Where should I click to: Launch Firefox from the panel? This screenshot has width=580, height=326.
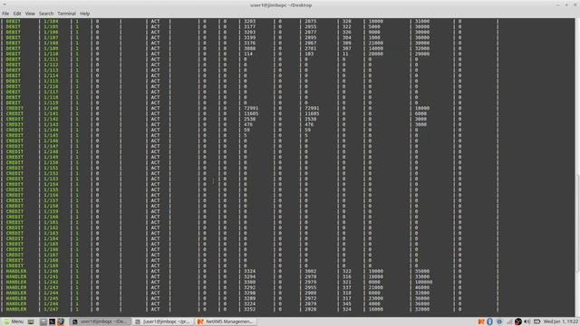click(x=61, y=321)
